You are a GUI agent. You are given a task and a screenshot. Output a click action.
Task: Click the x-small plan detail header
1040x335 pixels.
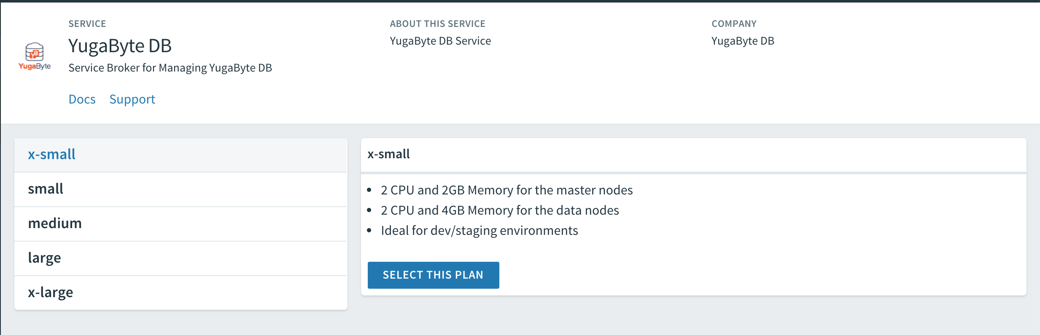[388, 154]
